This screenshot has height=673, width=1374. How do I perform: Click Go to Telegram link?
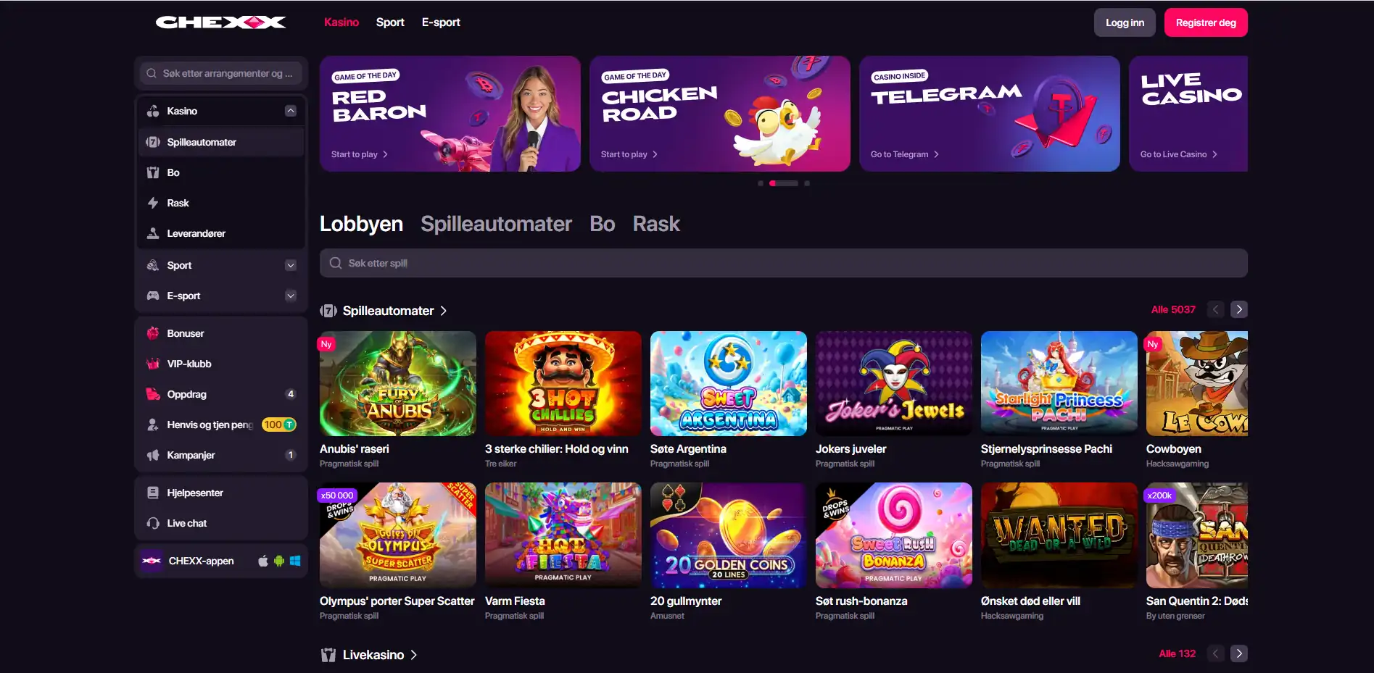pyautogui.click(x=904, y=154)
